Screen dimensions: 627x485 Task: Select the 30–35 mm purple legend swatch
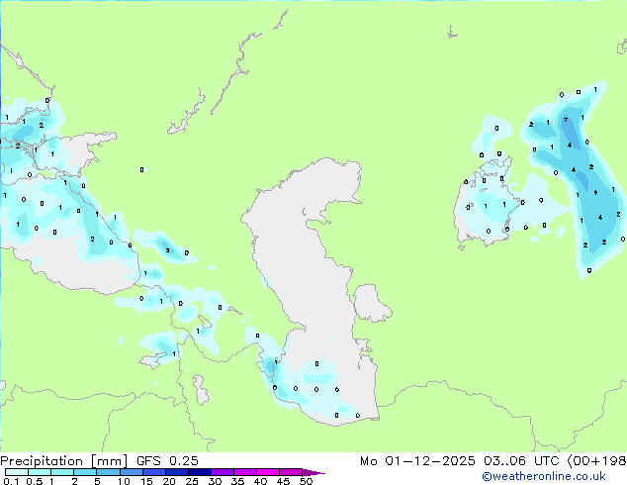tap(223, 472)
